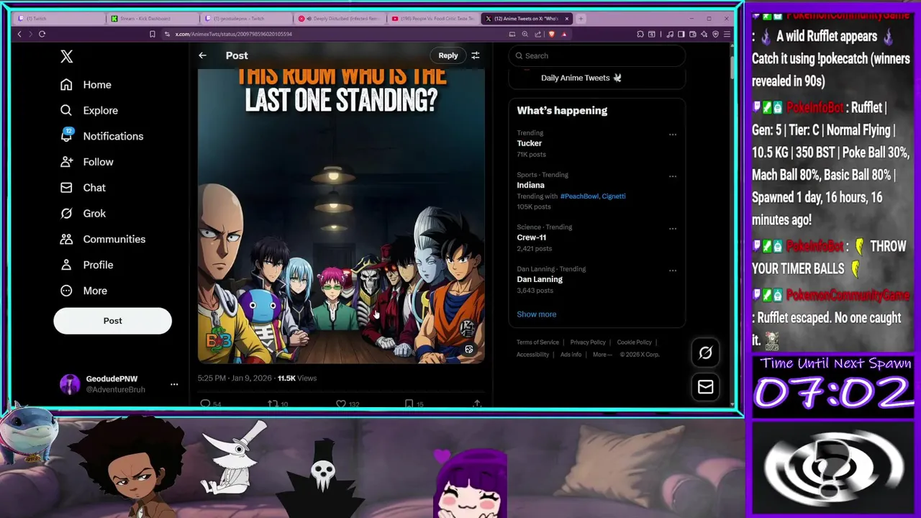Open account options beside GeodudePNW

tap(174, 384)
